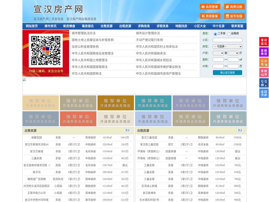Click the minimum 价格 input field
The width and height of the screenshot is (269, 202).
(x=218, y=66)
